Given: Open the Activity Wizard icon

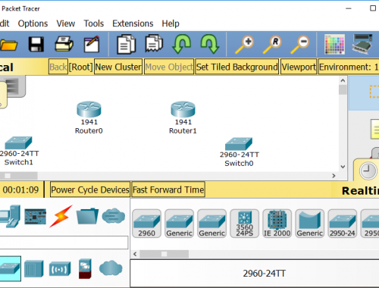Looking at the screenshot, I should (x=92, y=44).
